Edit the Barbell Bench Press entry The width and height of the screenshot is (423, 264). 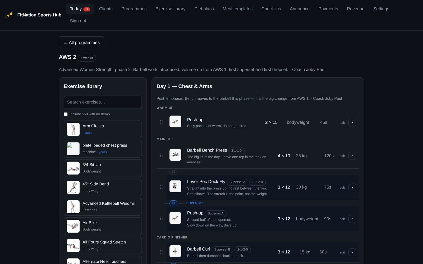tap(342, 156)
